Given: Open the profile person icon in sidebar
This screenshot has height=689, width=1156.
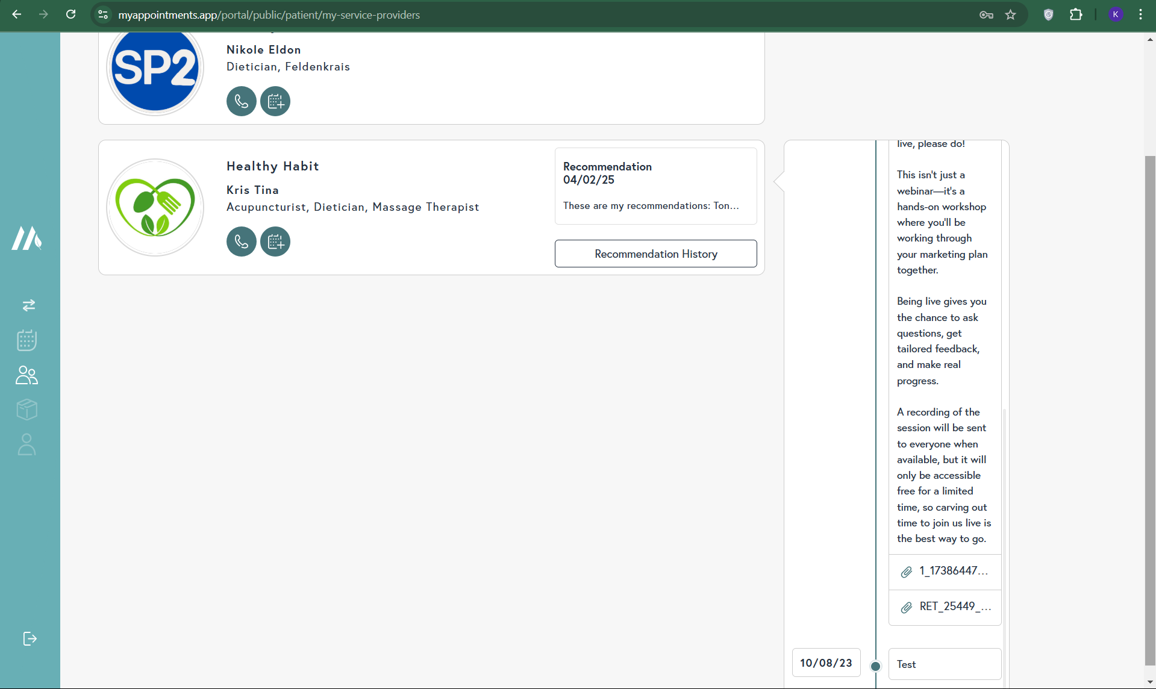Looking at the screenshot, I should point(27,445).
